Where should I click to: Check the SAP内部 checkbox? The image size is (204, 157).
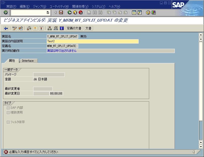(x=9, y=108)
